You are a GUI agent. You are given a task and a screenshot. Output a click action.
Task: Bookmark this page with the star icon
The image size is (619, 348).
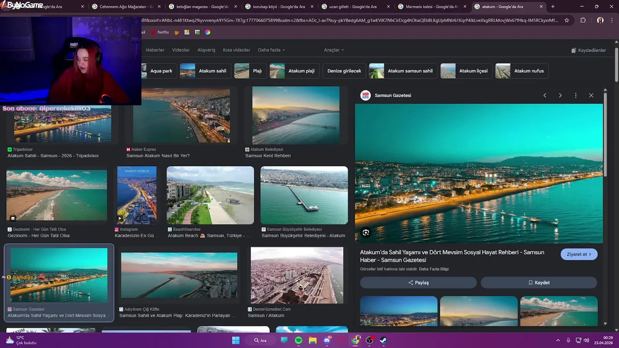click(567, 20)
